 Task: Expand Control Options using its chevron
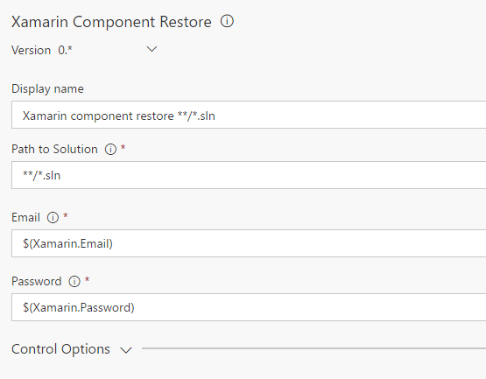(x=126, y=350)
